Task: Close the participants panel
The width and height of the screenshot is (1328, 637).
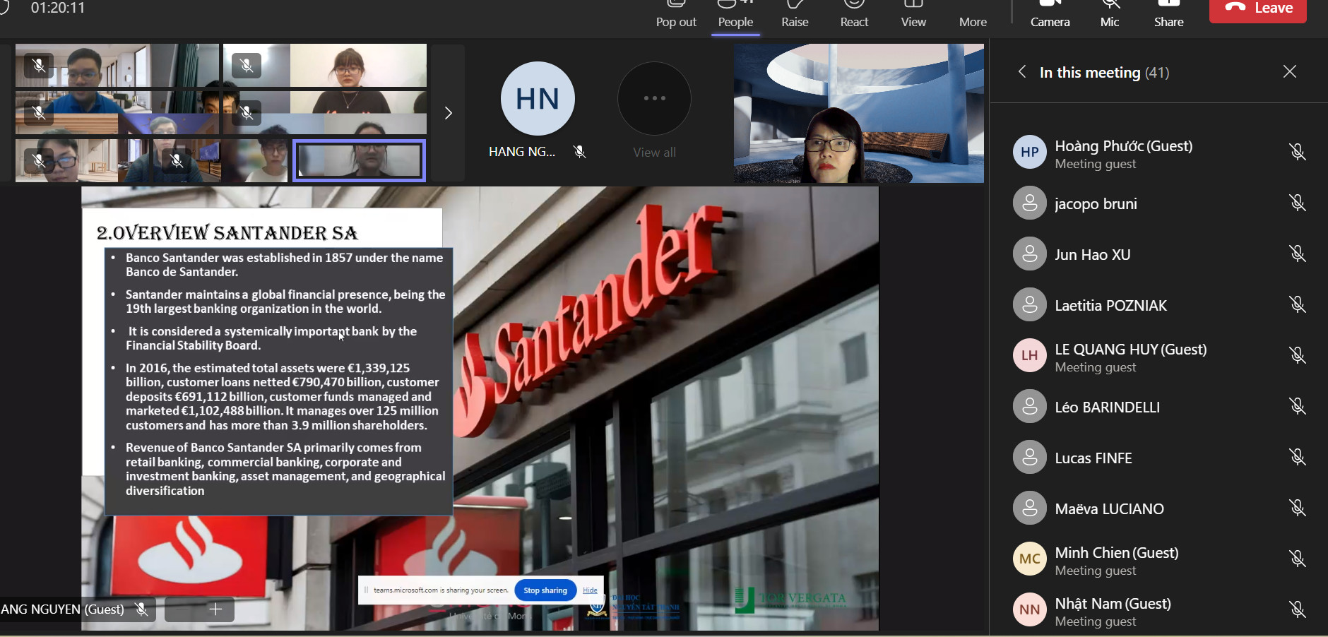Action: tap(1290, 71)
